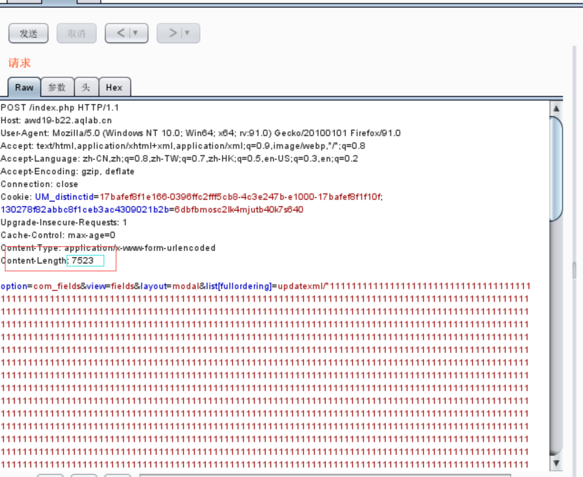
Task: Click the Content-Length value 7523
Action: [x=82, y=261]
